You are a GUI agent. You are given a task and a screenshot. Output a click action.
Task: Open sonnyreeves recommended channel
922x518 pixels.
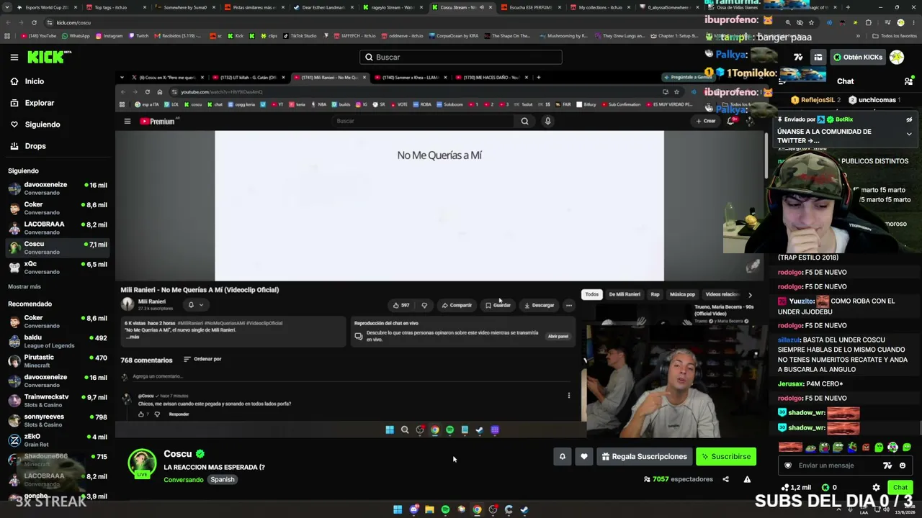pyautogui.click(x=58, y=420)
